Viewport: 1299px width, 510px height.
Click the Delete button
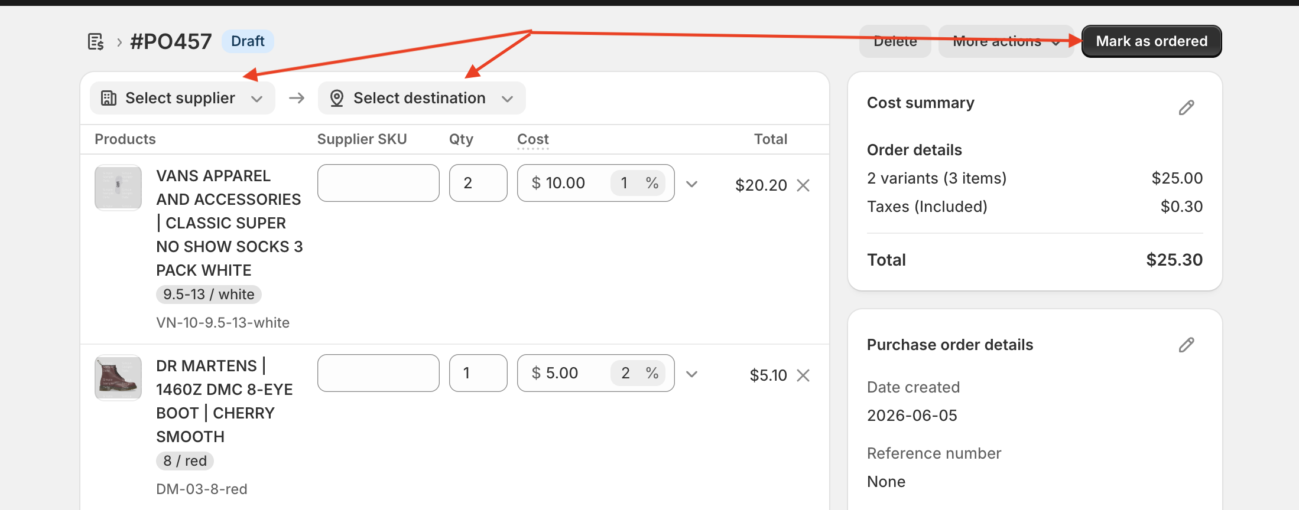895,41
